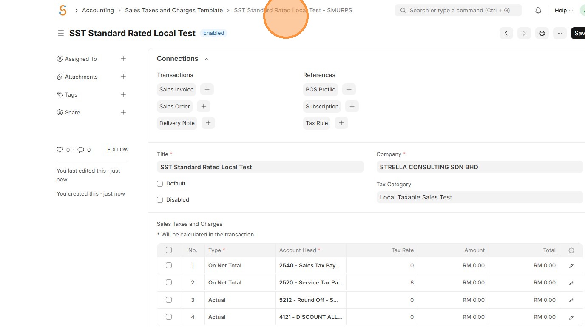Screen dimensions: 585x327
Task: Open Sales Taxes and Charges Template breadcrumb
Action: (173, 10)
